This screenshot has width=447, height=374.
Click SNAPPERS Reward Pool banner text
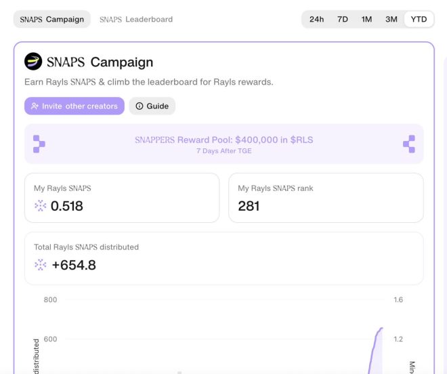223,140
